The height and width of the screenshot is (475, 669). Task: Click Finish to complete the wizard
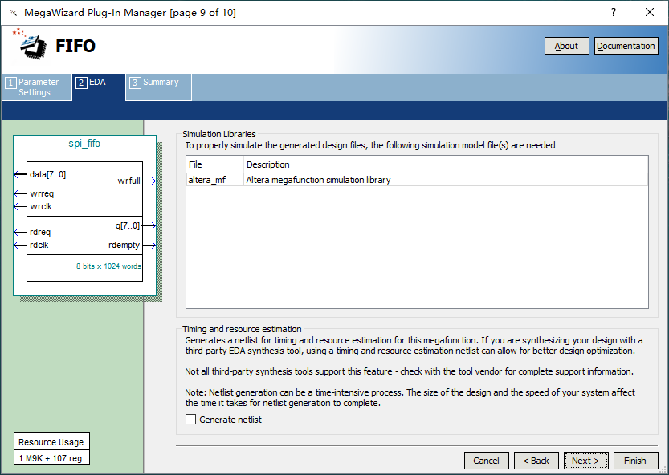coord(634,461)
